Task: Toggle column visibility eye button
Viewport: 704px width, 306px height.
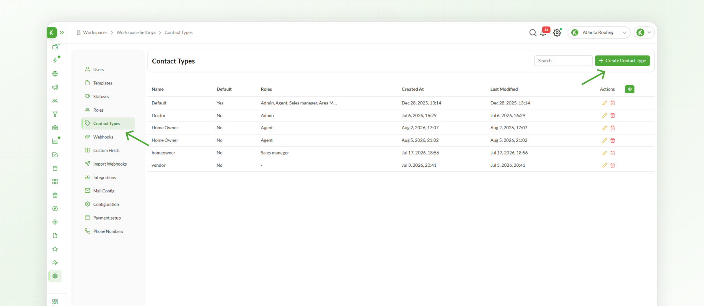Action: [629, 89]
